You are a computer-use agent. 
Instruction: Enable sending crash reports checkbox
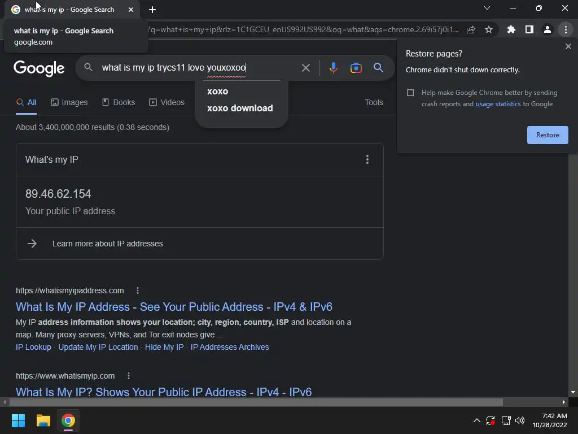point(410,93)
